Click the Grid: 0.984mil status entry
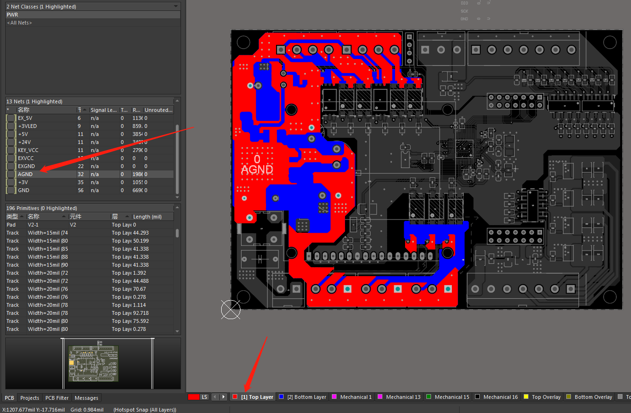 [x=87, y=409]
